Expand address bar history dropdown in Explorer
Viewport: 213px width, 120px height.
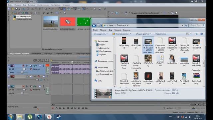[x=183, y=25]
